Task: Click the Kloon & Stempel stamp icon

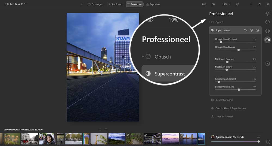Action: pos(212,117)
